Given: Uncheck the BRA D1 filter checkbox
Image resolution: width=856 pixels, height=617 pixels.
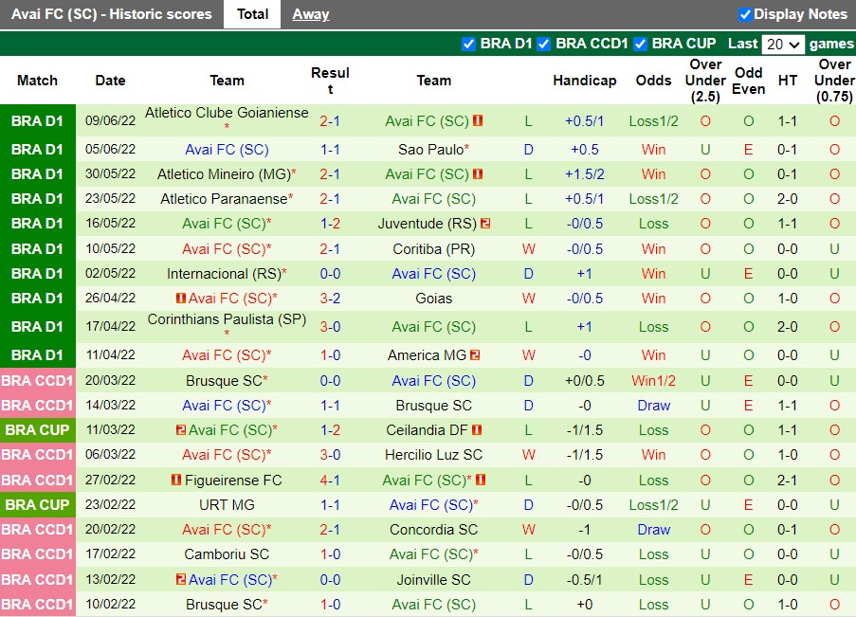Looking at the screenshot, I should [x=468, y=44].
